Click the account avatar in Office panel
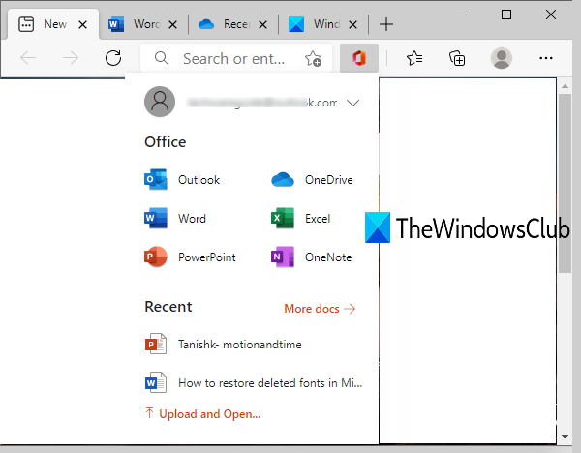Screen dimensions: 581x453 pyautogui.click(x=160, y=102)
